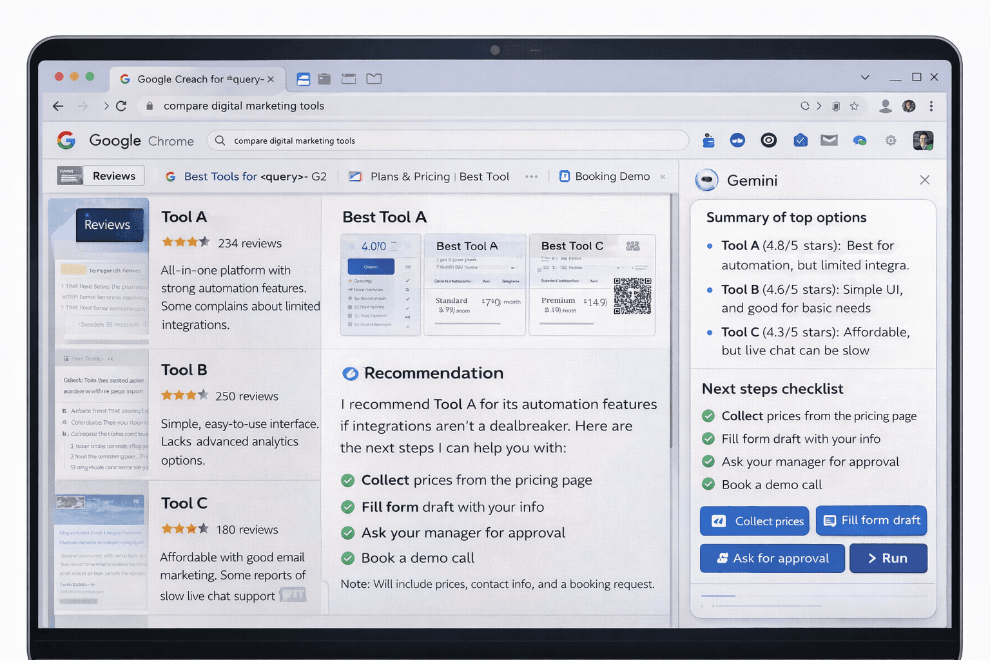Open the blue checkmark shield extension
990x660 pixels.
click(x=801, y=141)
